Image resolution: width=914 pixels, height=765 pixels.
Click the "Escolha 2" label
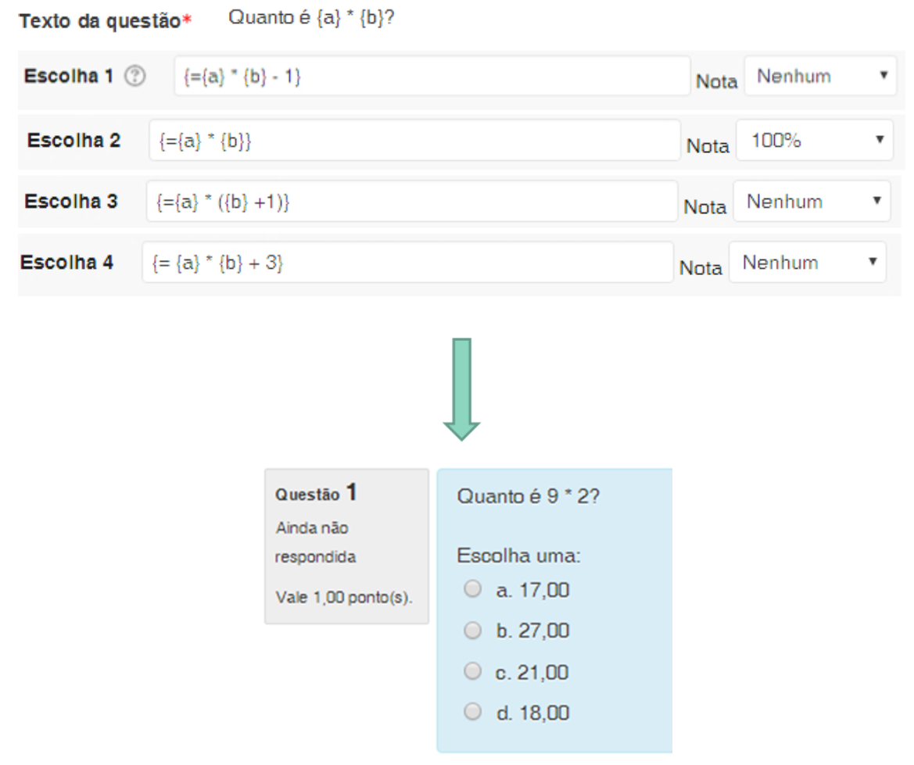[73, 141]
